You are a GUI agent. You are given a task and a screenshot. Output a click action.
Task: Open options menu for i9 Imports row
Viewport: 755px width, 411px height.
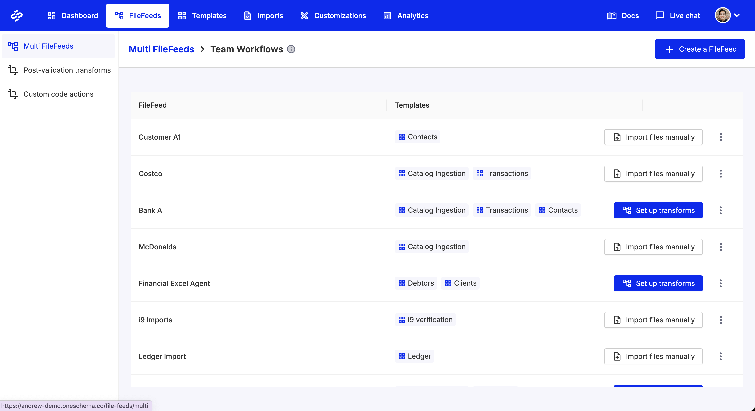pos(721,320)
